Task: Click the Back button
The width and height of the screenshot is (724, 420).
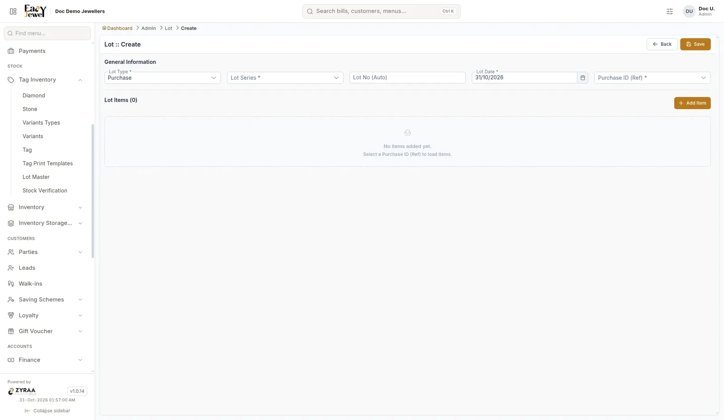Action: point(662,44)
